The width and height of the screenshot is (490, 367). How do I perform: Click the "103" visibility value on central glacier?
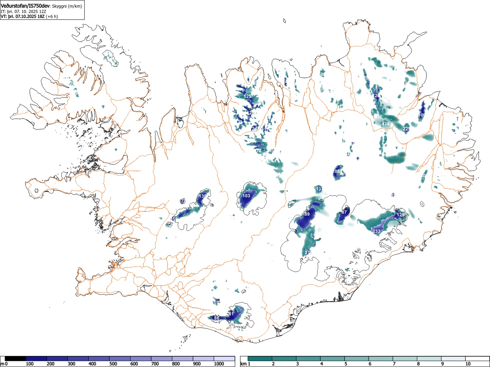point(247,196)
